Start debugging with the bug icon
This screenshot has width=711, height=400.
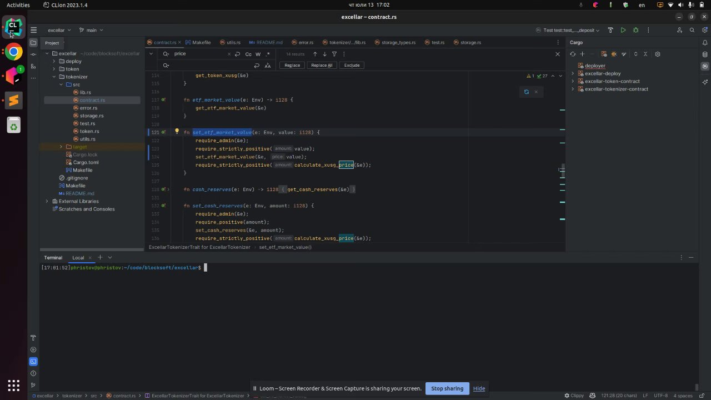click(636, 30)
